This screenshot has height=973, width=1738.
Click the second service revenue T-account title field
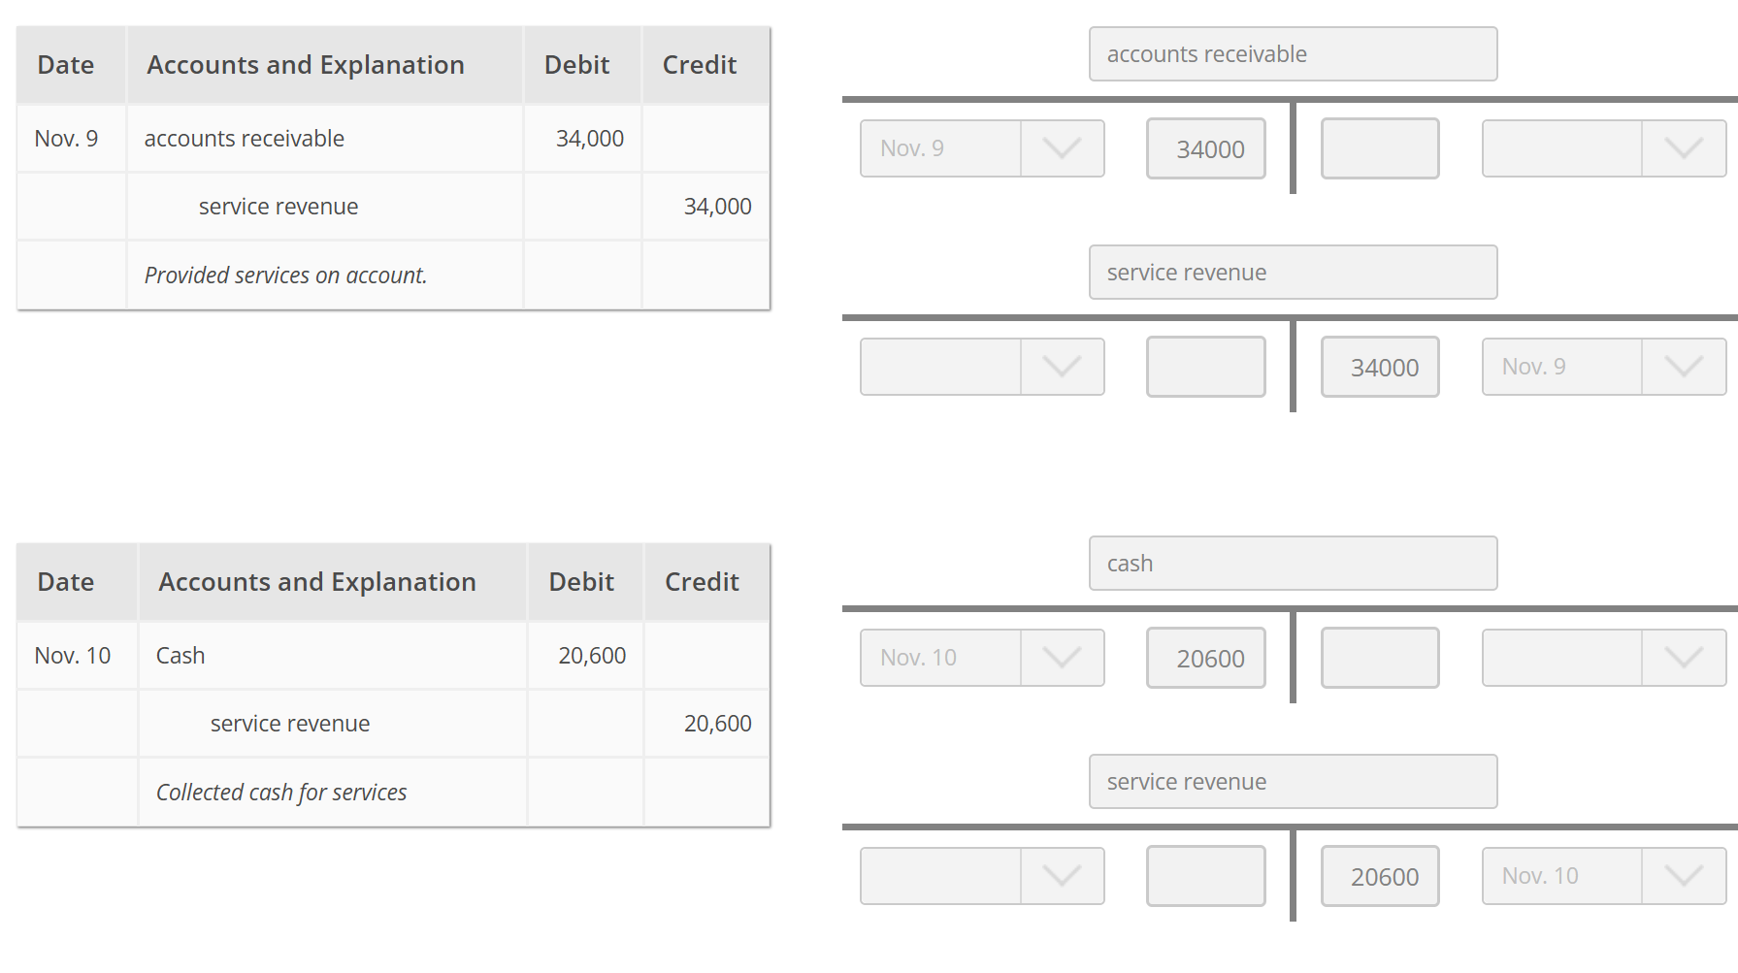pos(1293,782)
